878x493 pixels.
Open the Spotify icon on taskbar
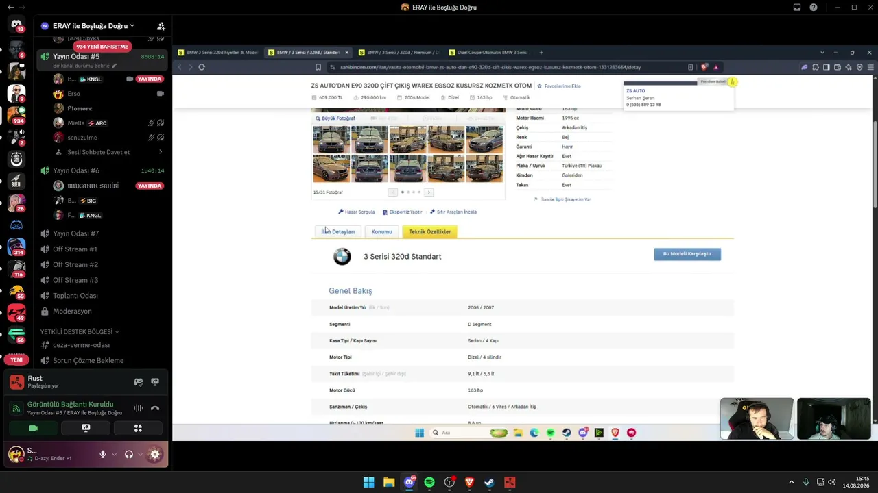[429, 482]
